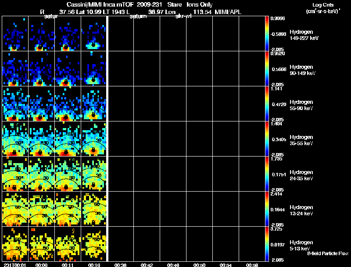Click the '0.3405' mid-scale value
Image resolution: width=351 pixels, height=267 pixels.
pyautogui.click(x=279, y=139)
